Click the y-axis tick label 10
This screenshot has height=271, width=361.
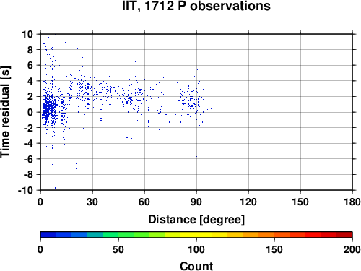pos(27,34)
